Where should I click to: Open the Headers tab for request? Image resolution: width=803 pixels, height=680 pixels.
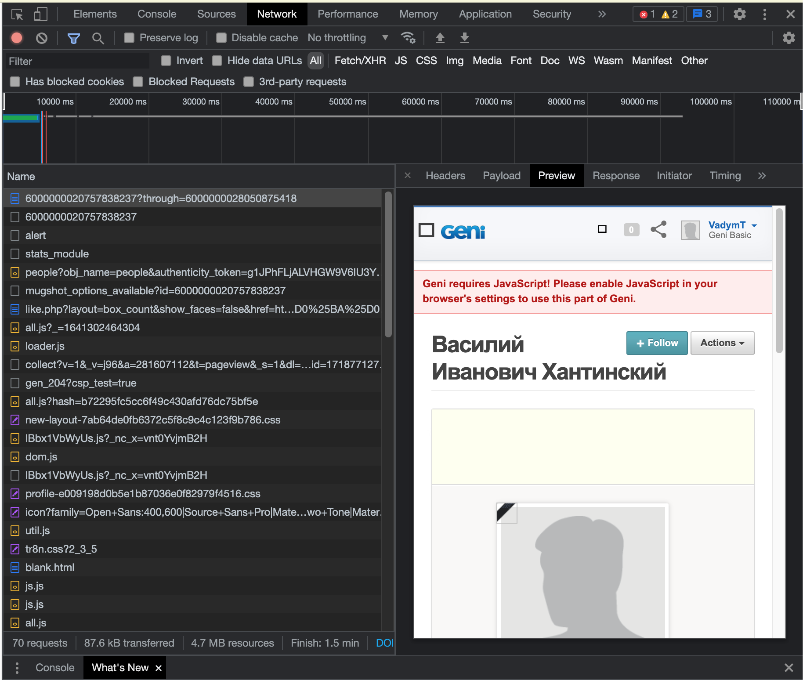445,176
